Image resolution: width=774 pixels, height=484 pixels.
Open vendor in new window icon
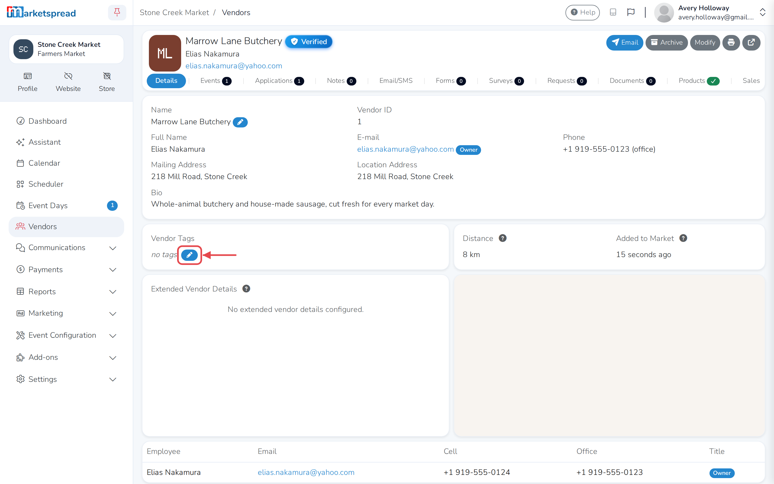pyautogui.click(x=751, y=42)
